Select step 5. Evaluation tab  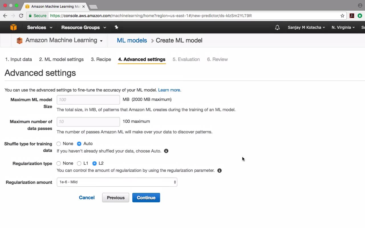(186, 60)
